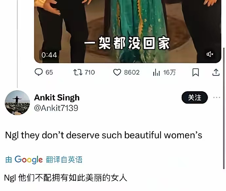Bookmark the post with the bookmark icon
This screenshot has height=191, width=226.
point(196,72)
